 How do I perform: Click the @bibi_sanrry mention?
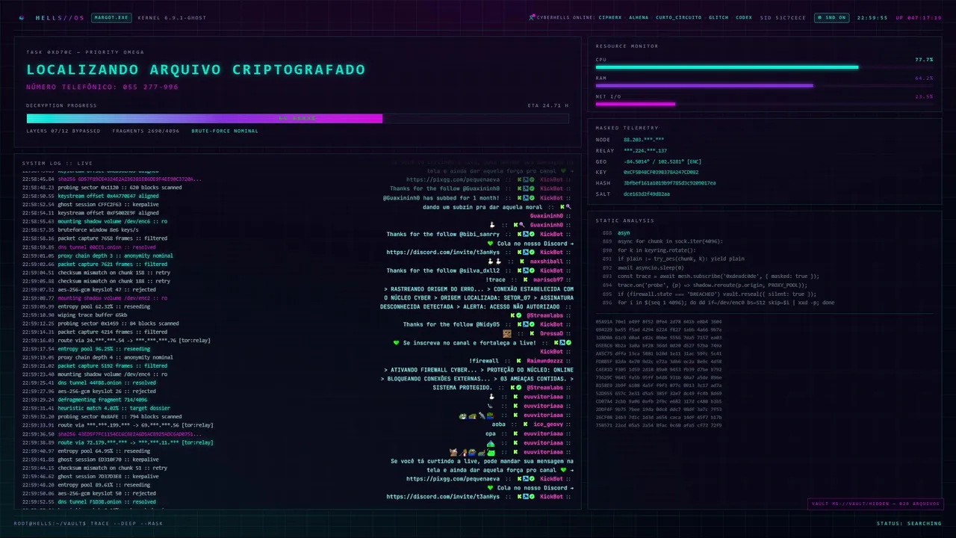(x=479, y=234)
